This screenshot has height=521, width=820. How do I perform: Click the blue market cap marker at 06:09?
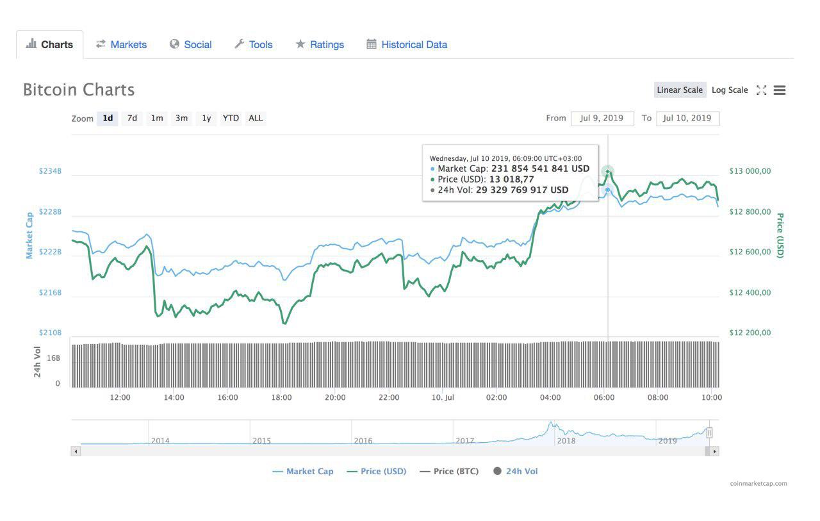pyautogui.click(x=608, y=190)
